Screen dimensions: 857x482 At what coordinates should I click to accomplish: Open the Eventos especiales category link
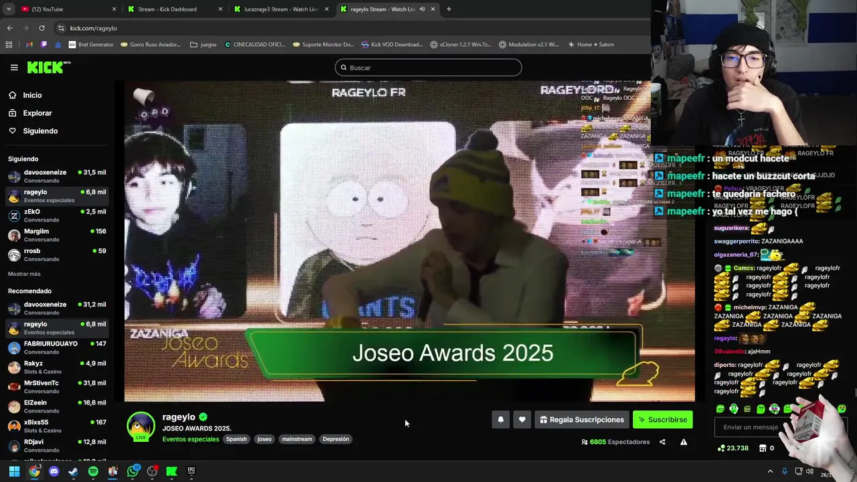tap(191, 439)
